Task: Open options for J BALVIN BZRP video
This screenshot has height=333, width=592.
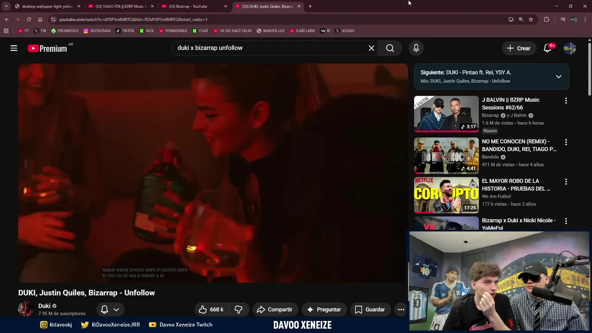Action: point(566,100)
